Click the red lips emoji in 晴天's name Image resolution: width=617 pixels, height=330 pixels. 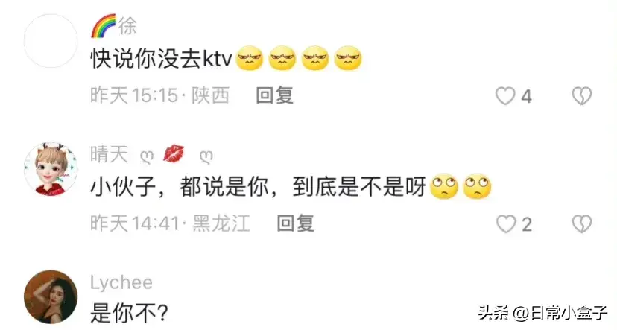click(x=174, y=153)
